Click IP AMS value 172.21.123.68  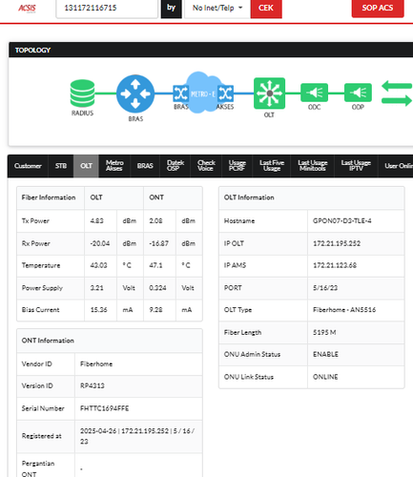click(335, 265)
